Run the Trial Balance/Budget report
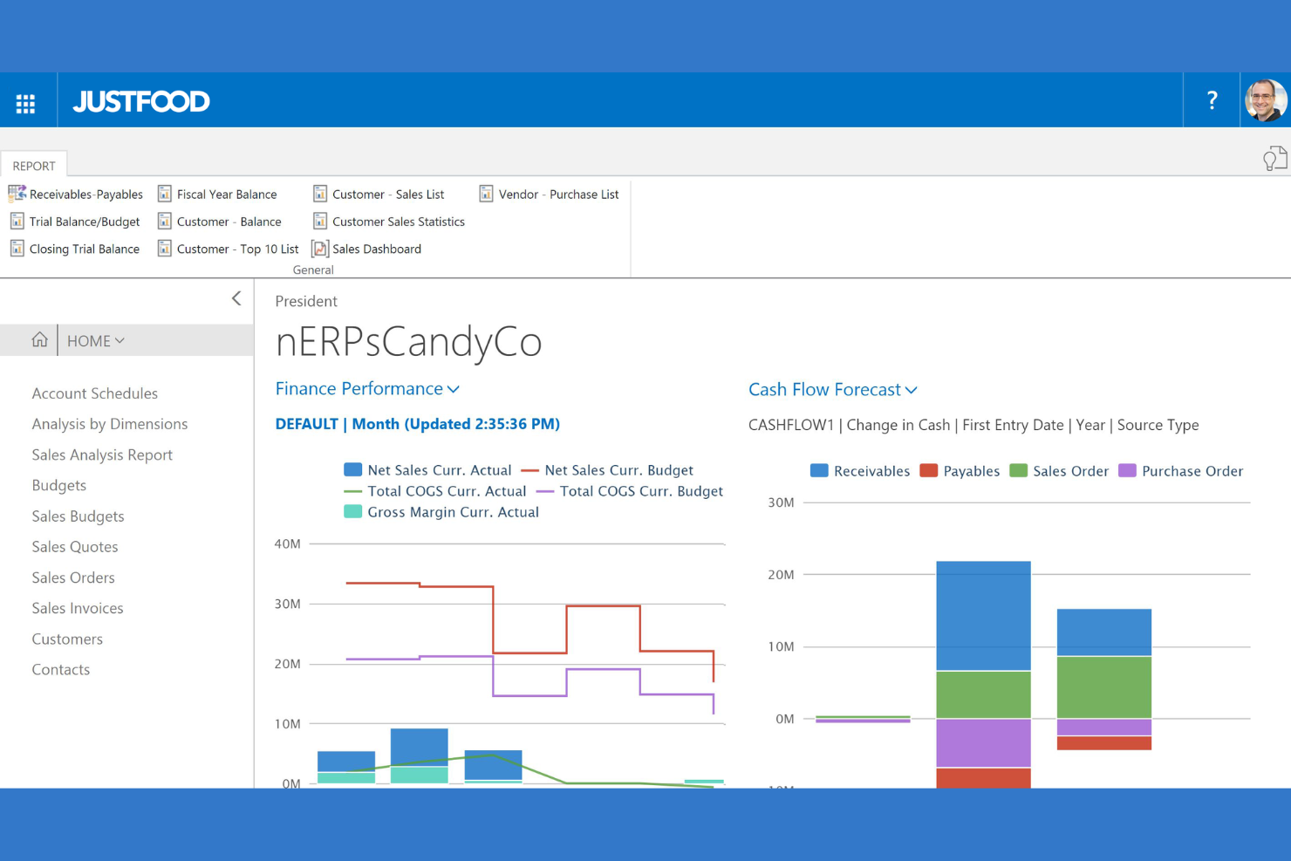Image resolution: width=1291 pixels, height=861 pixels. click(x=85, y=222)
